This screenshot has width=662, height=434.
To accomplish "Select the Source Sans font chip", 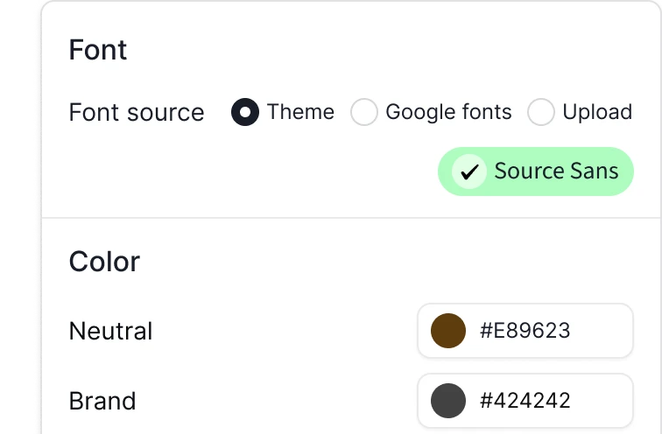I will pos(536,171).
